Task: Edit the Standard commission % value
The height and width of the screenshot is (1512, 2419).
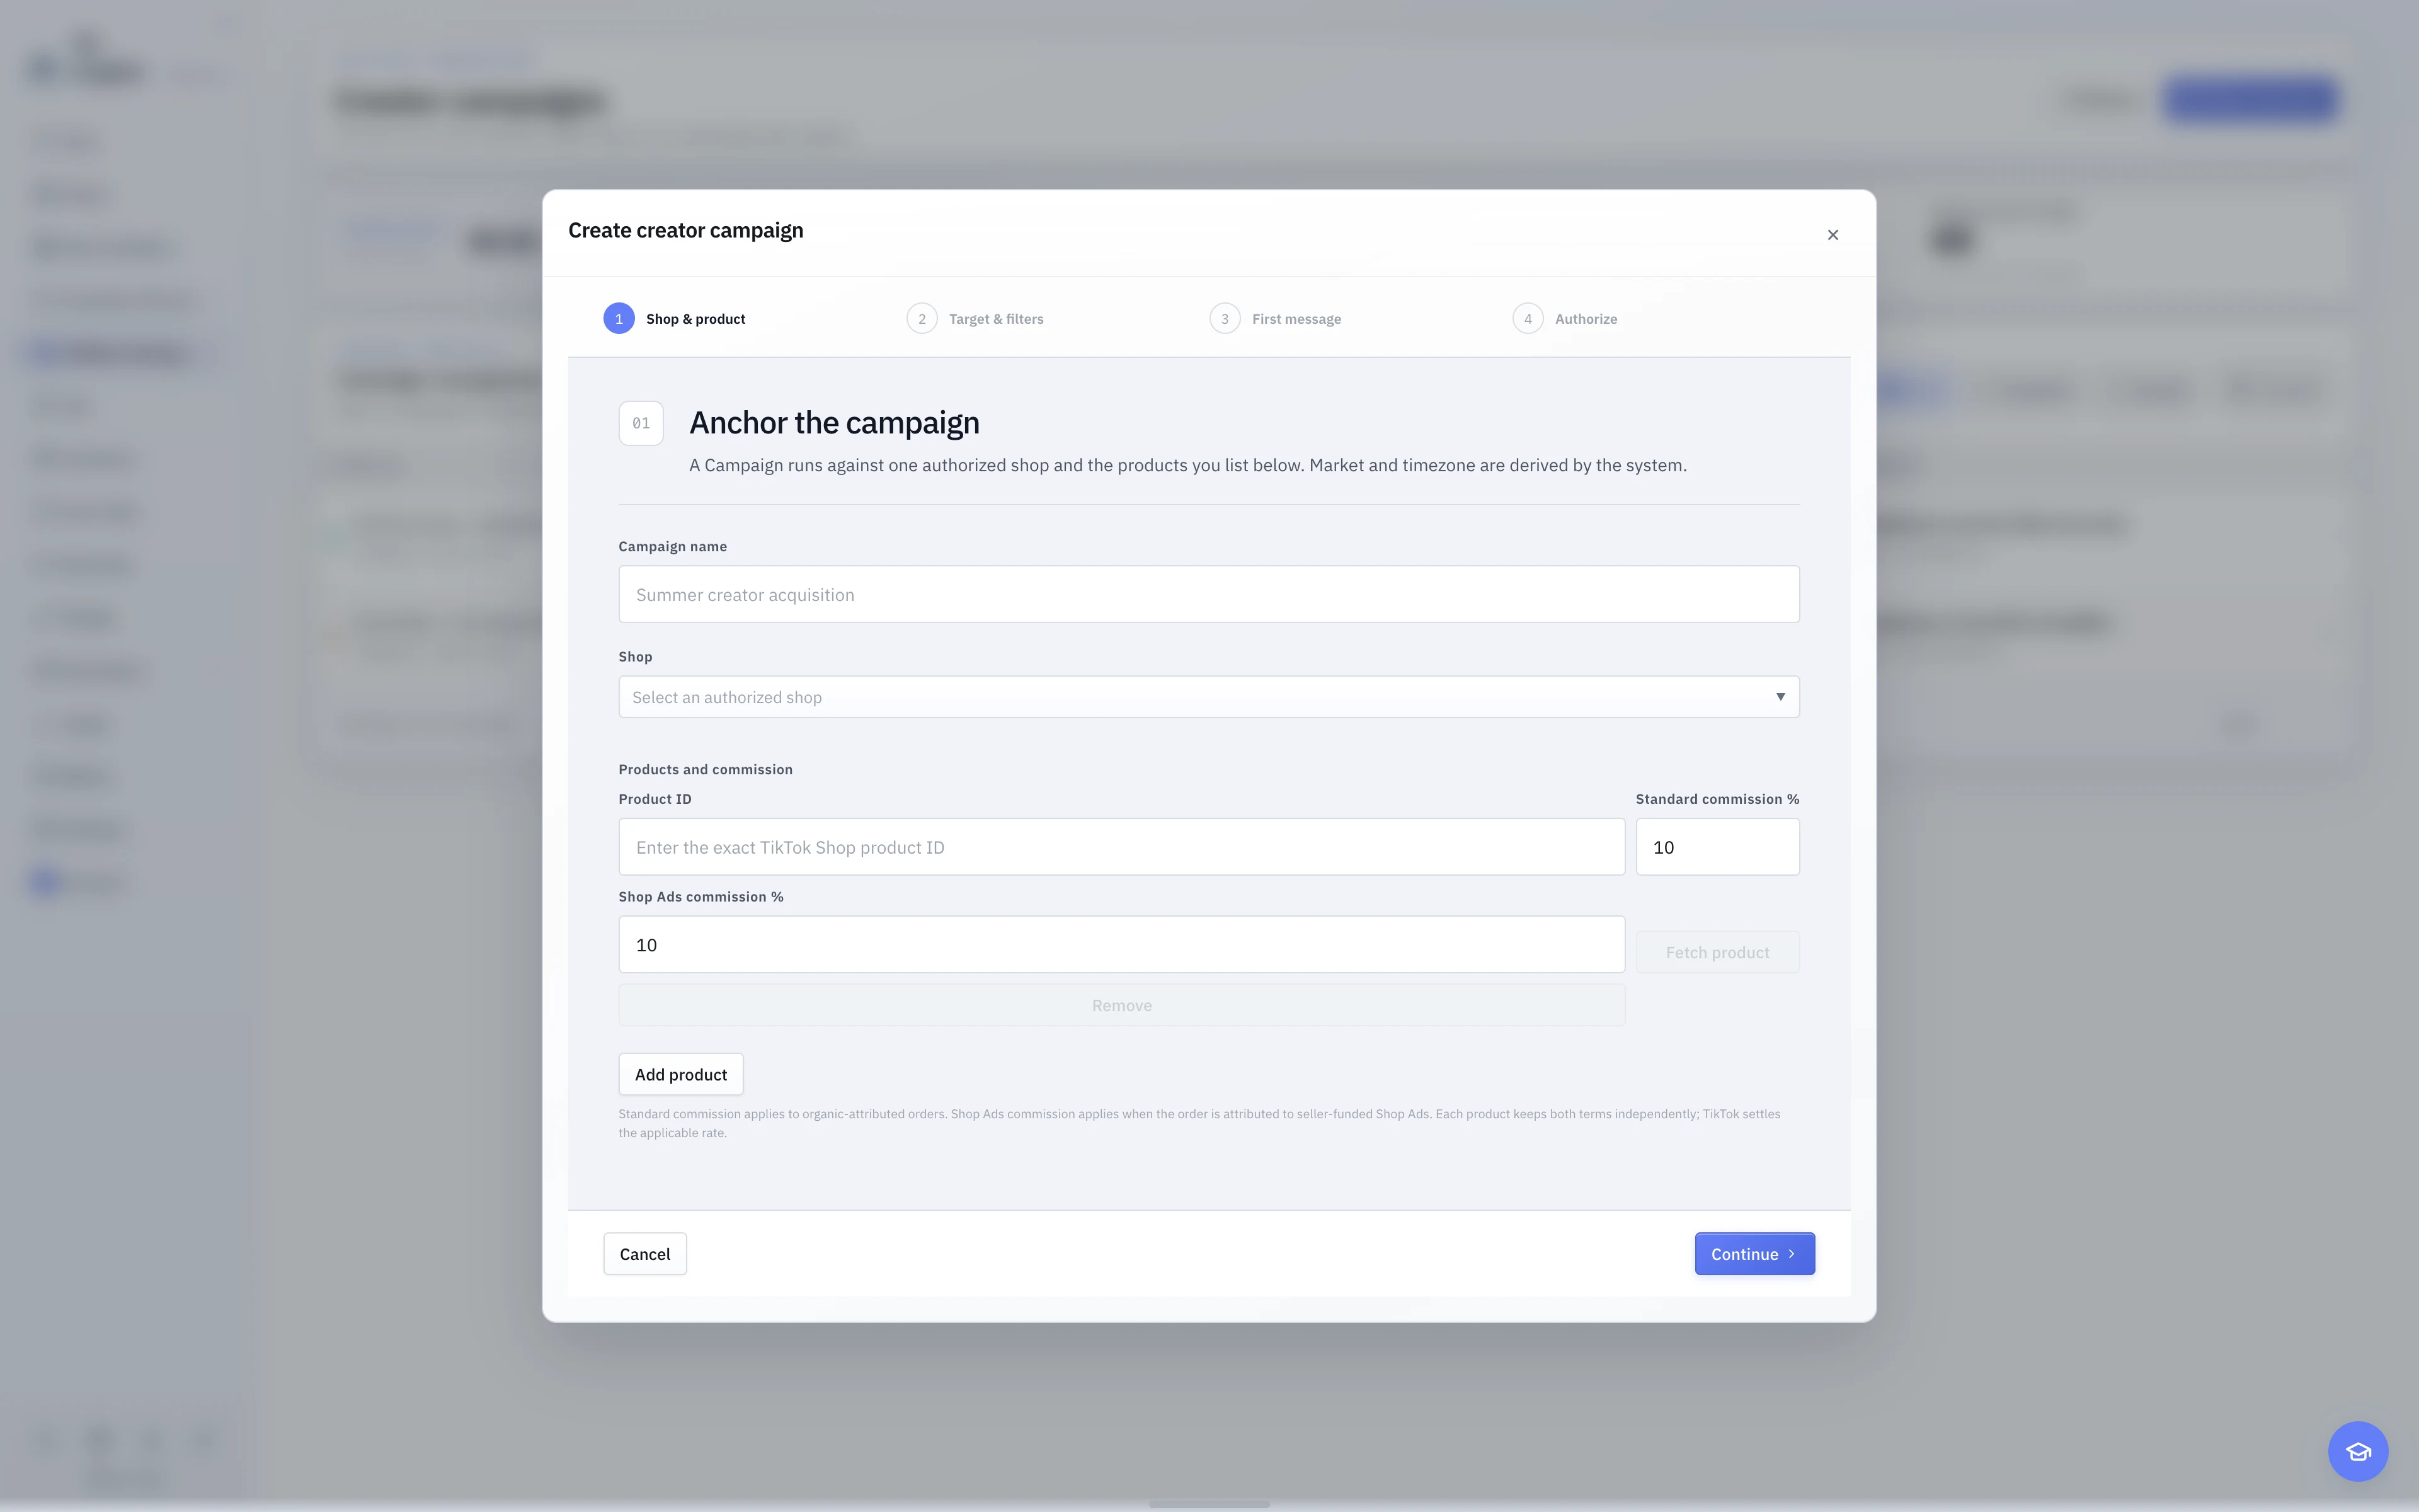Action: (x=1717, y=847)
